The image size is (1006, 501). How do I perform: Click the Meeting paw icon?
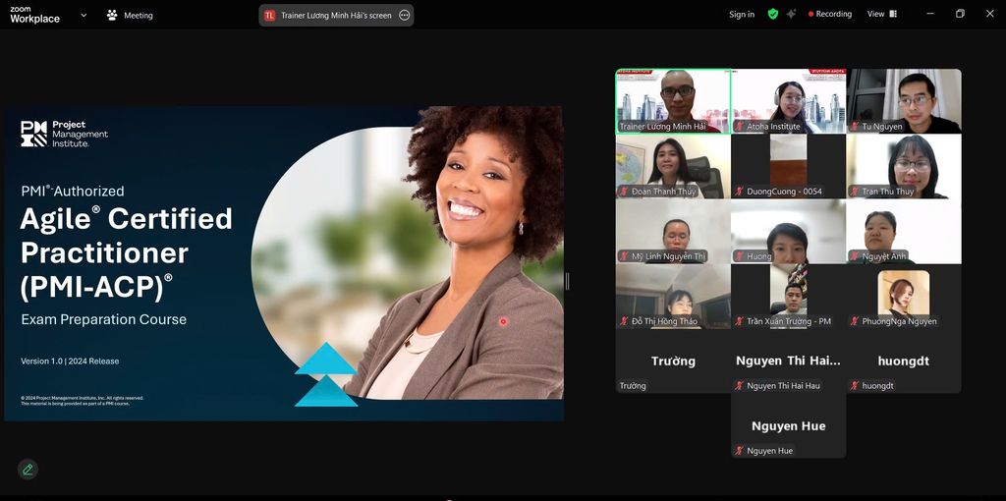pos(112,16)
